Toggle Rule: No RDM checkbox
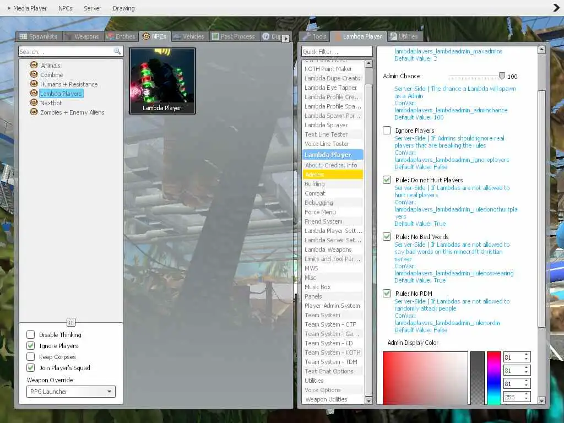 [x=387, y=294]
